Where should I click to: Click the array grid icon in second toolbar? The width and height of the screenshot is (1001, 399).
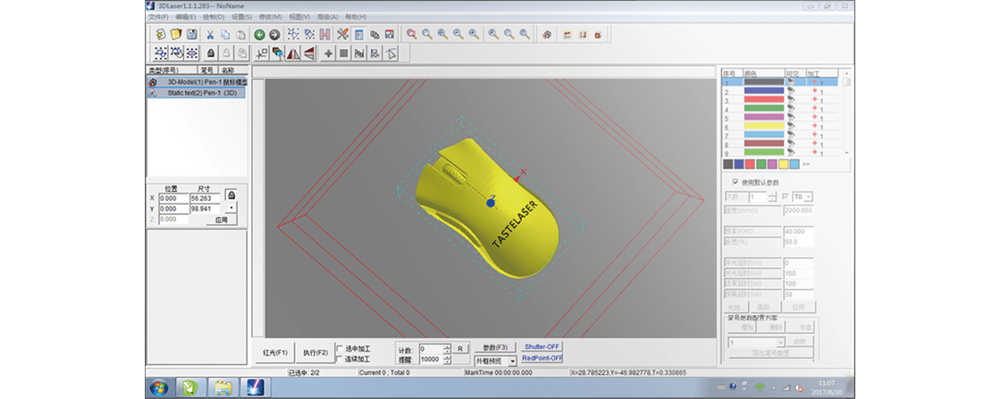343,54
